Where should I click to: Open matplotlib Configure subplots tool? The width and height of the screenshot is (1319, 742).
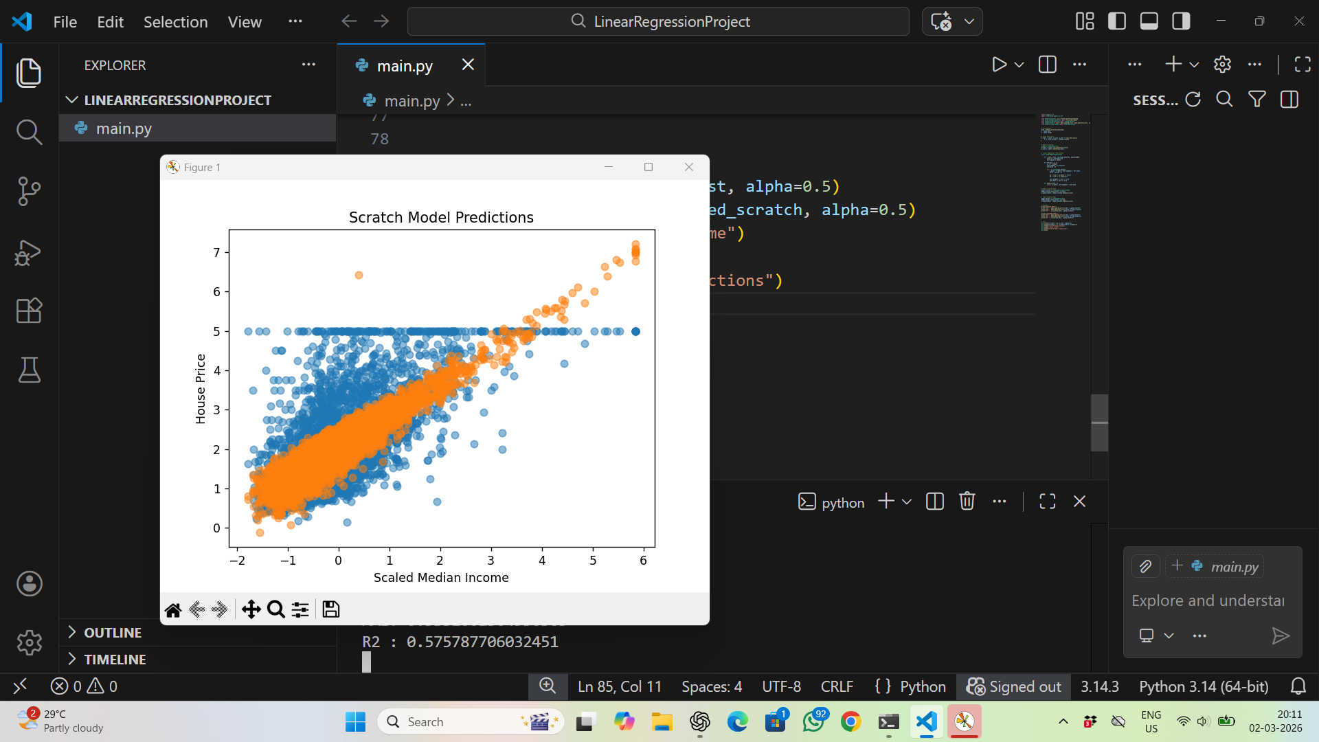coord(300,609)
